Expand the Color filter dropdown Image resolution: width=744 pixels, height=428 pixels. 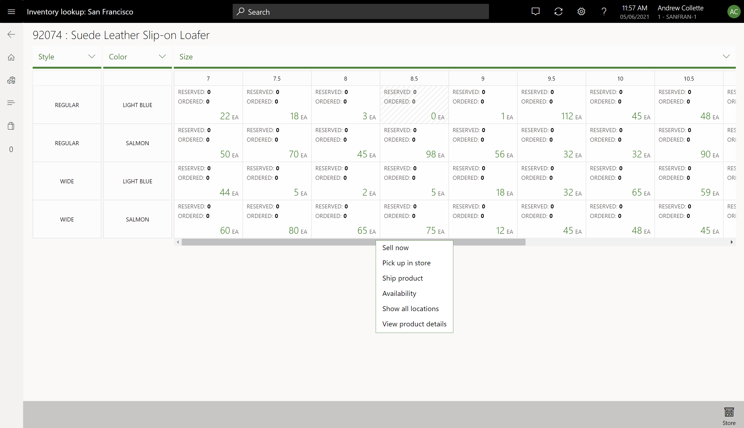click(162, 57)
